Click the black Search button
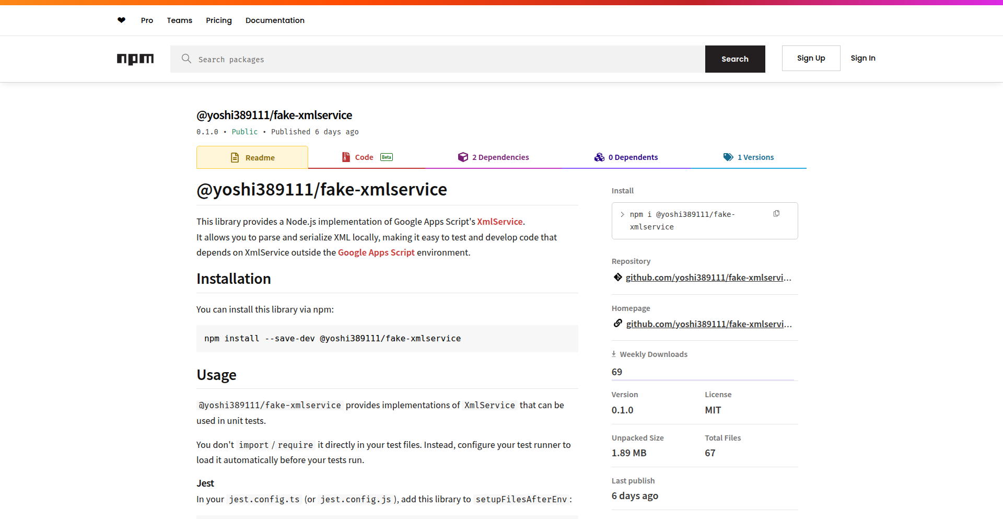Image resolution: width=1003 pixels, height=519 pixels. coord(735,59)
